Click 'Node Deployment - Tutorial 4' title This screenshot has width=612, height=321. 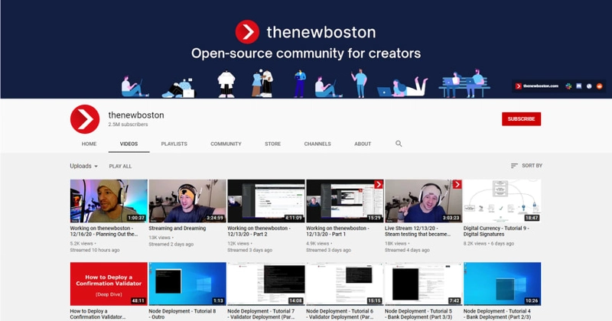[x=497, y=314]
